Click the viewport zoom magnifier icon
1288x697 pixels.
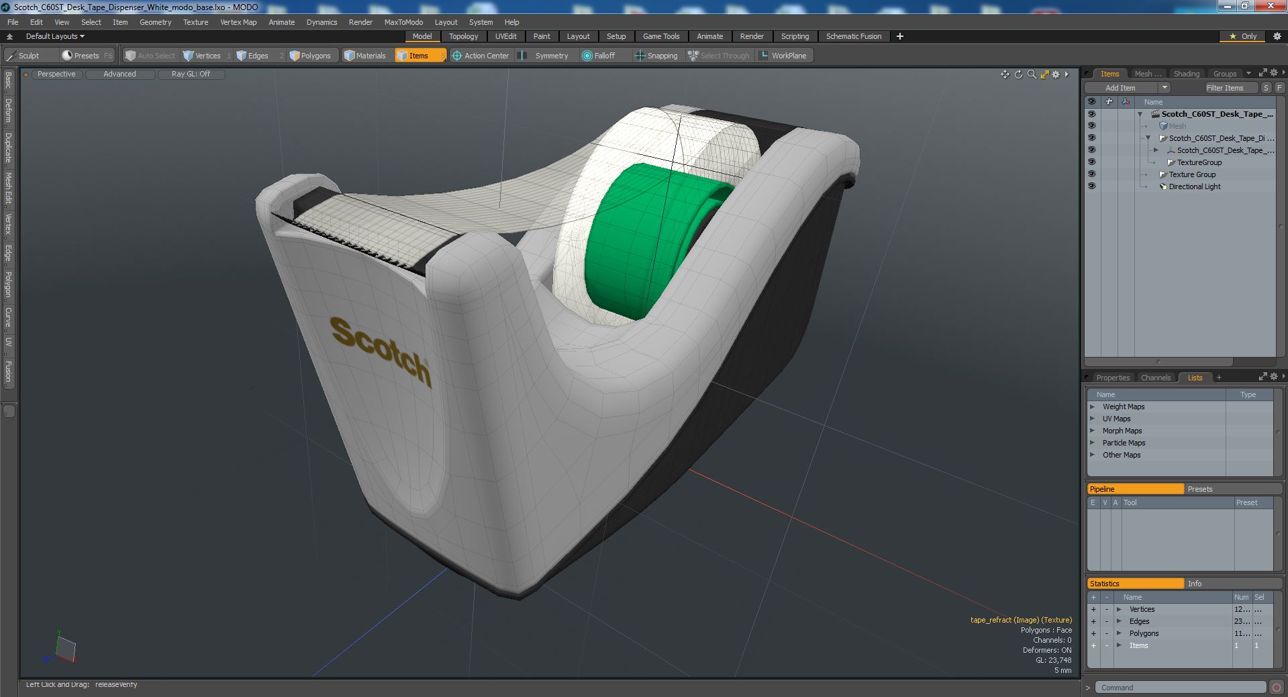(1032, 74)
